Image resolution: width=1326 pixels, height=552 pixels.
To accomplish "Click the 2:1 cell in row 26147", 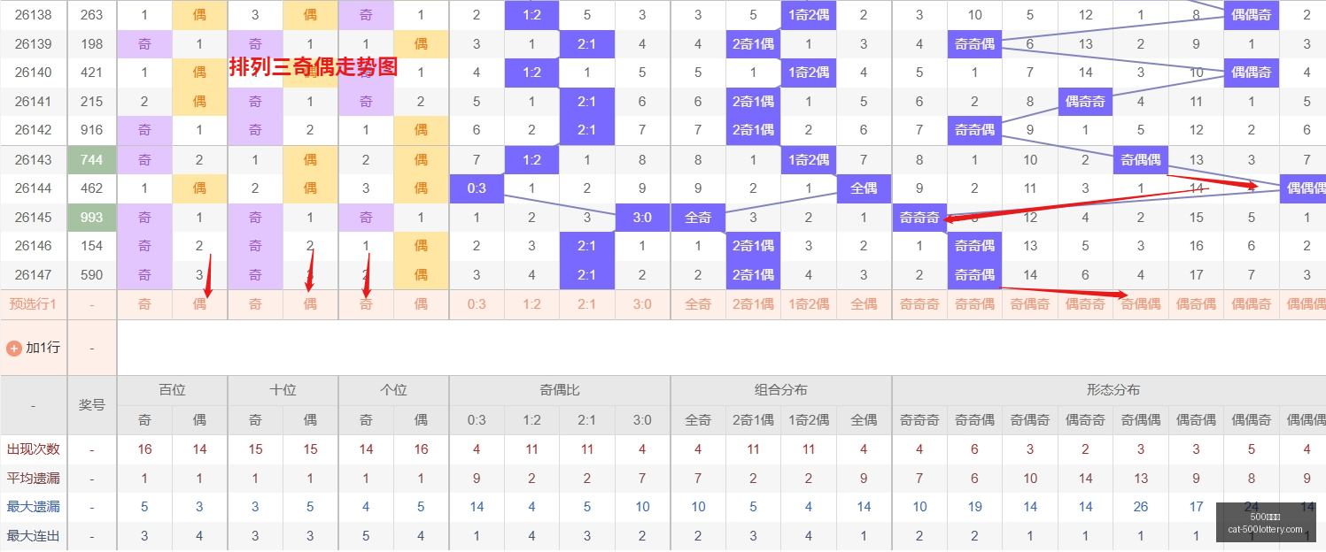I will coord(587,275).
